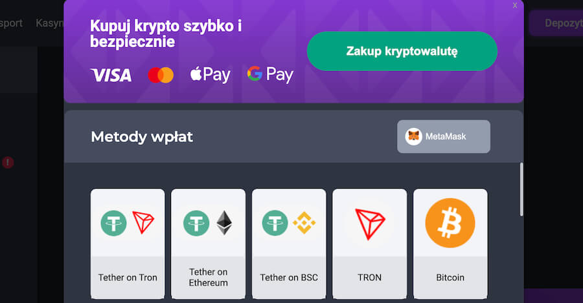Click the Google Pay logo
Viewport: 583px width, 303px height.
(270, 75)
